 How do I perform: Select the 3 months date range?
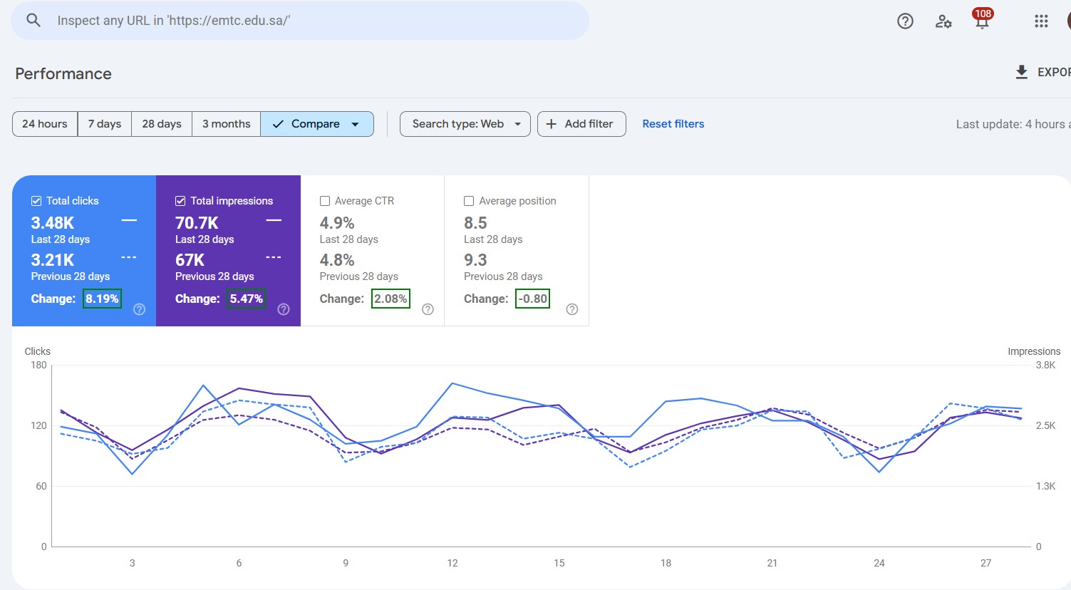click(227, 124)
